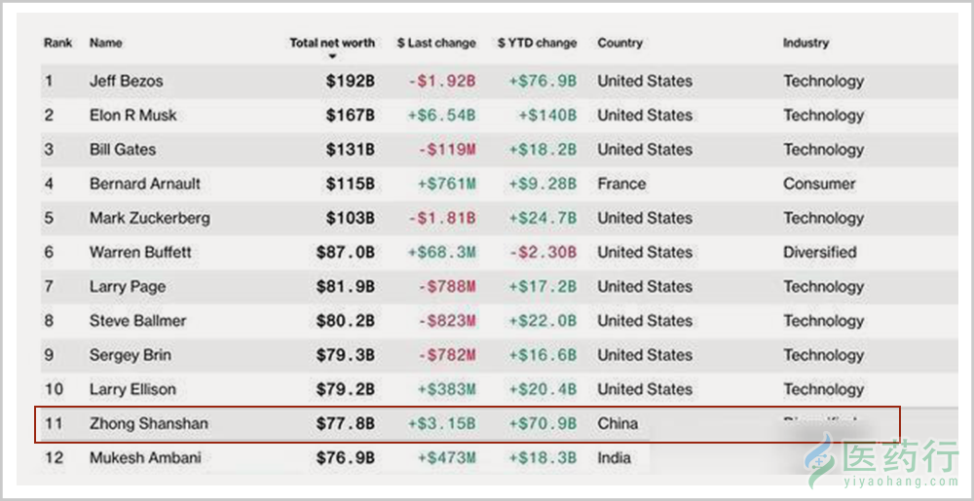Open Jeff Bezos profile link

point(126,81)
